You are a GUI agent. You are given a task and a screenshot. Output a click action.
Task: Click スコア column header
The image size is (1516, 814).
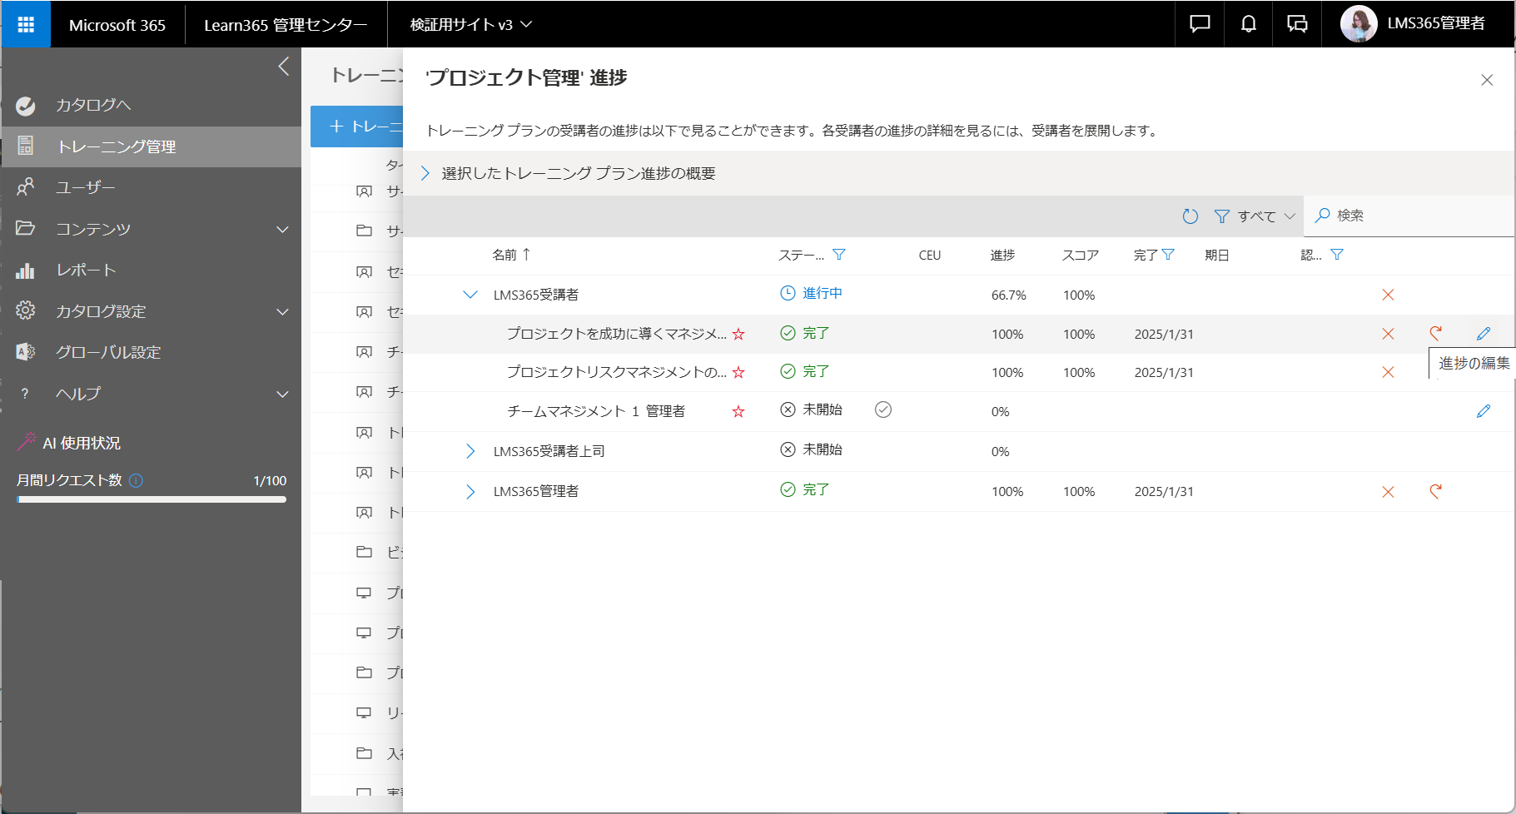point(1081,255)
